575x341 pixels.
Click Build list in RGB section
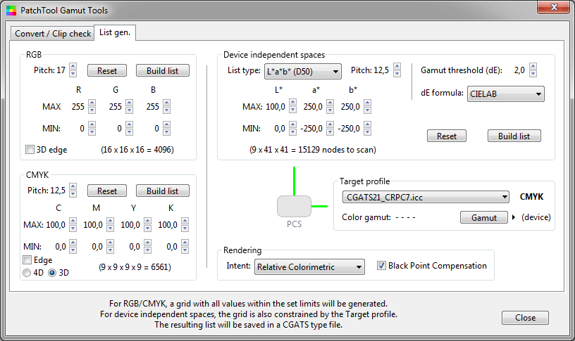162,71
